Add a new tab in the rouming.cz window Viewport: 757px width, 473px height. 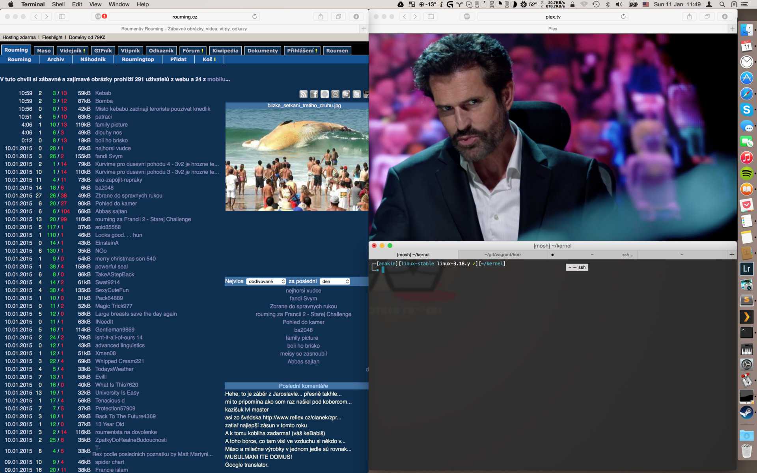click(x=364, y=29)
